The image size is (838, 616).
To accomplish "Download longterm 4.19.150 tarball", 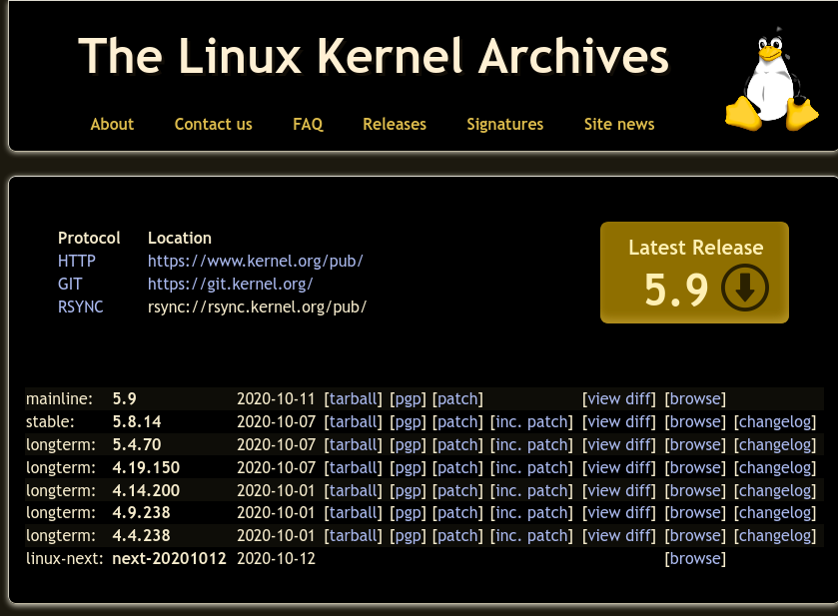I will [354, 467].
